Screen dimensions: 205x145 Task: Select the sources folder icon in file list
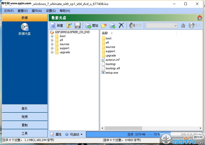pos(103,47)
